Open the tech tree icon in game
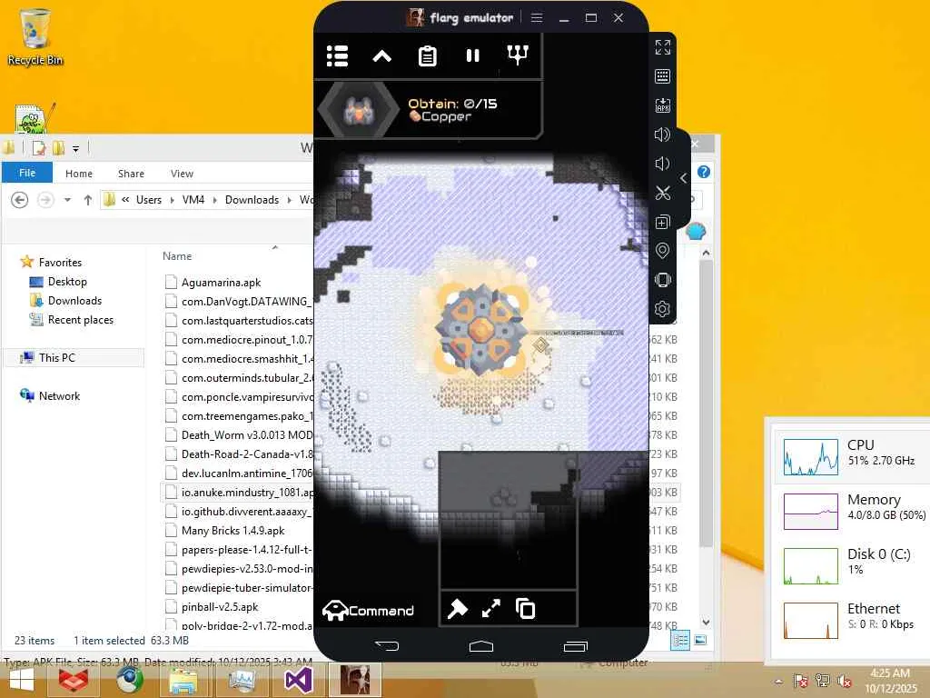Image resolution: width=930 pixels, height=698 pixels. [518, 55]
